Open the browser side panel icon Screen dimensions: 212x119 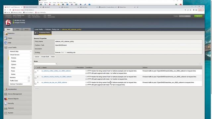[x=193, y=10]
